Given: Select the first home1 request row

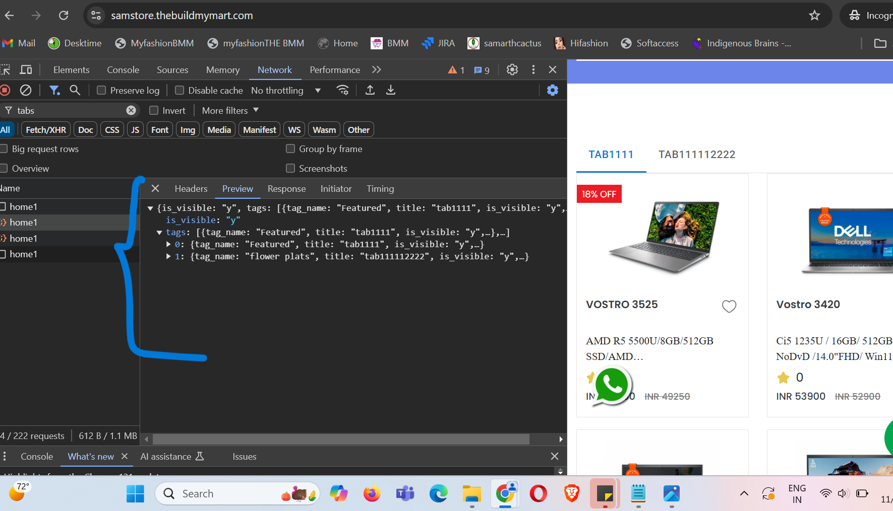Looking at the screenshot, I should coord(70,206).
